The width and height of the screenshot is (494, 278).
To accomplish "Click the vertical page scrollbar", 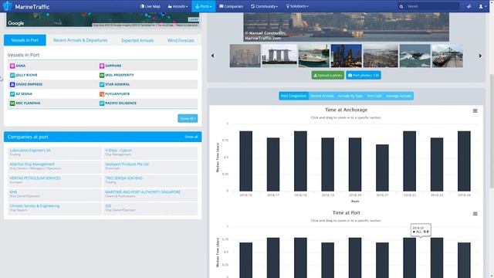I will point(492,131).
